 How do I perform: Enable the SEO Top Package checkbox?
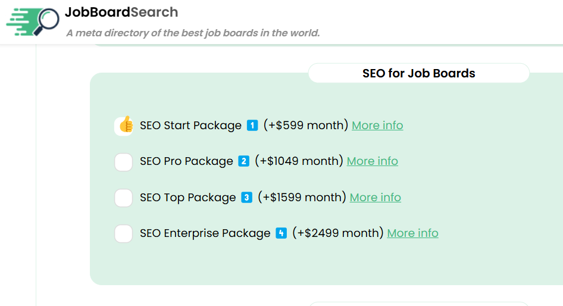(124, 198)
